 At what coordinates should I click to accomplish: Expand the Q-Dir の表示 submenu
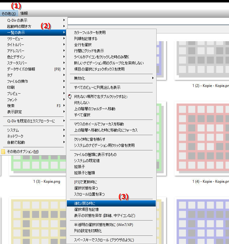[x=34, y=20]
